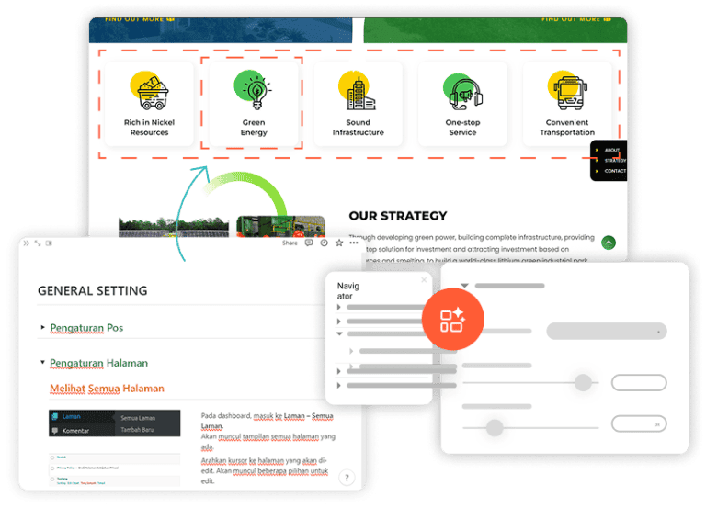The height and width of the screenshot is (508, 706).
Task: Click the Share button
Action: pos(290,243)
